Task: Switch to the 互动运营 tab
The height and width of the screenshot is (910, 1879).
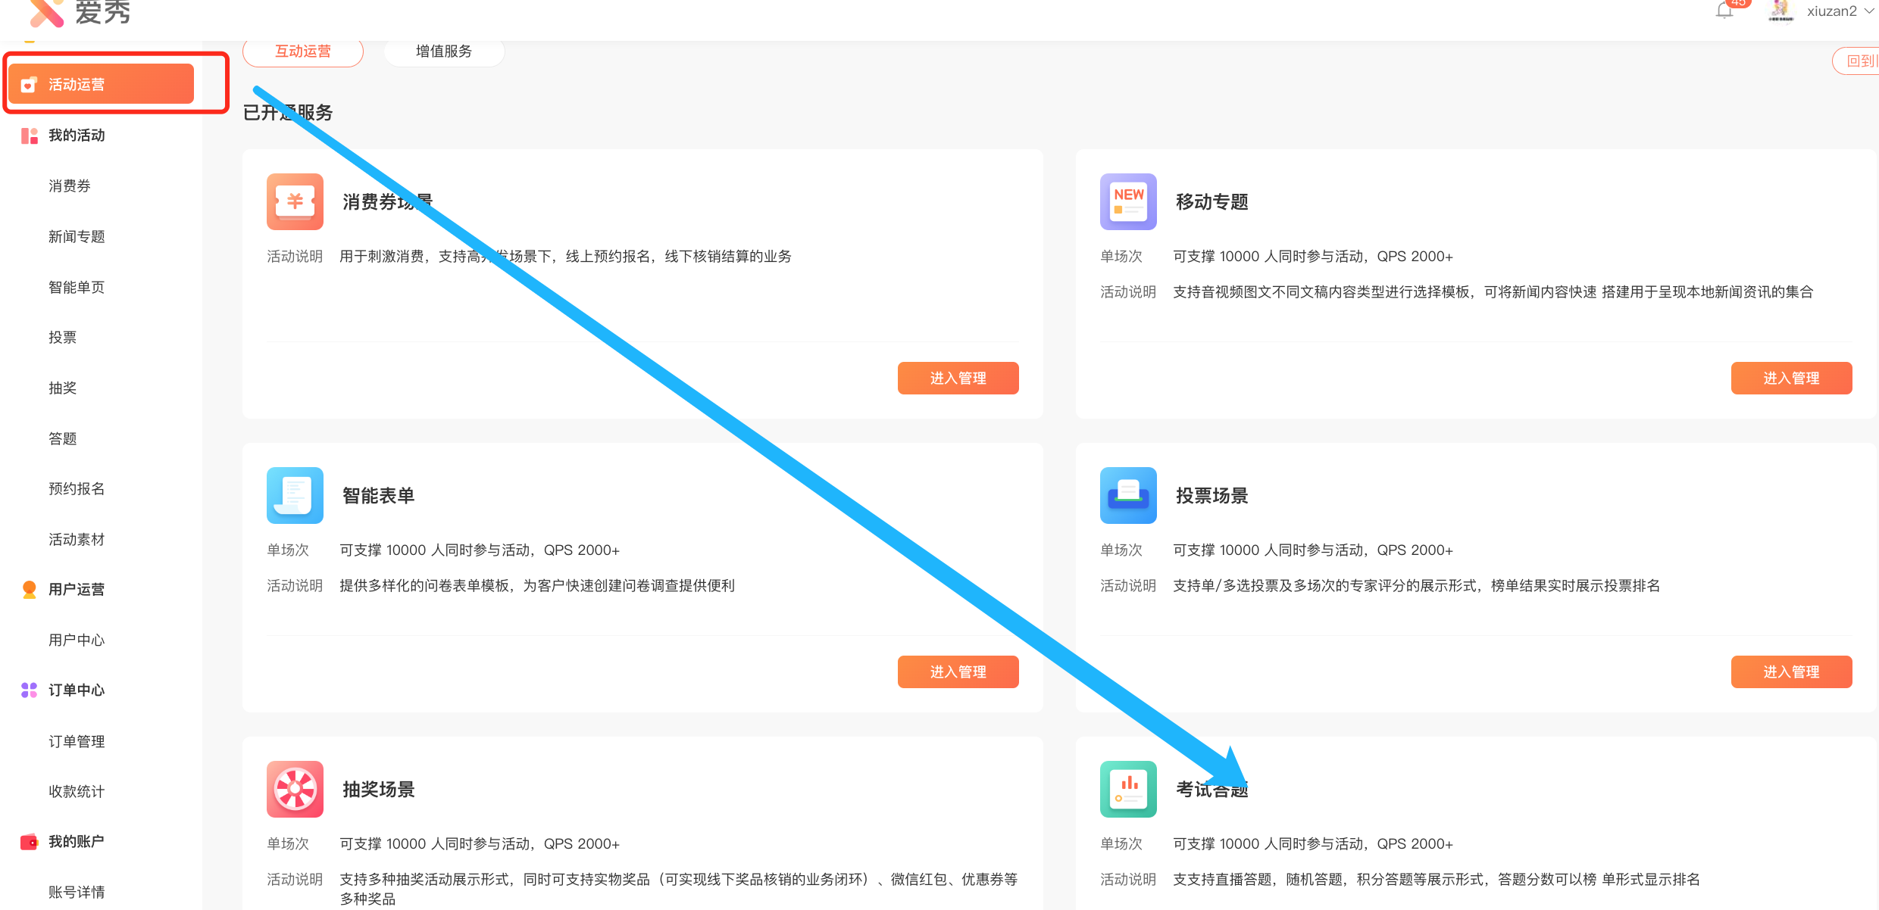Action: coord(303,51)
